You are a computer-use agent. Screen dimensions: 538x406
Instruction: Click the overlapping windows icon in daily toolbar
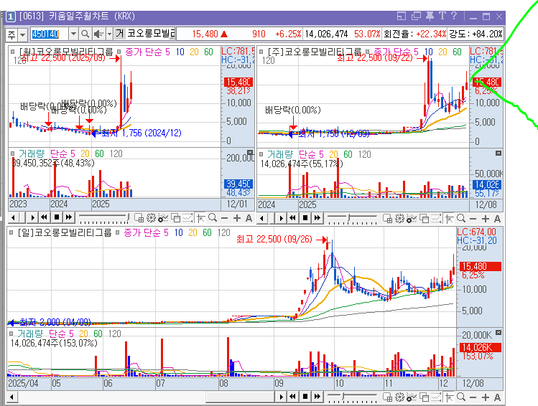click(424, 397)
